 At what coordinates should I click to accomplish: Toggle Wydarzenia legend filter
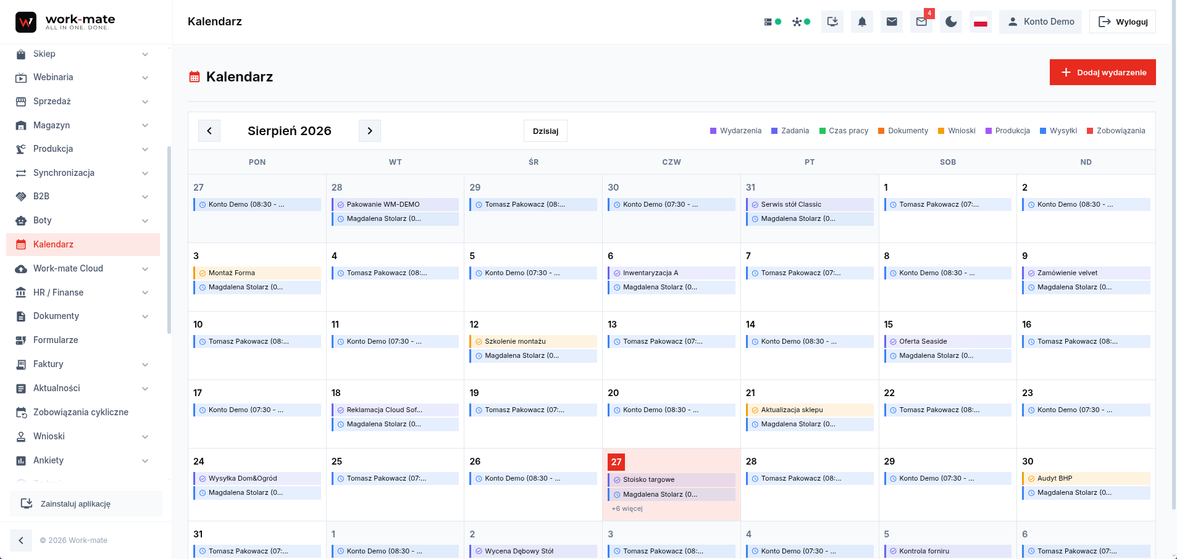pos(735,131)
